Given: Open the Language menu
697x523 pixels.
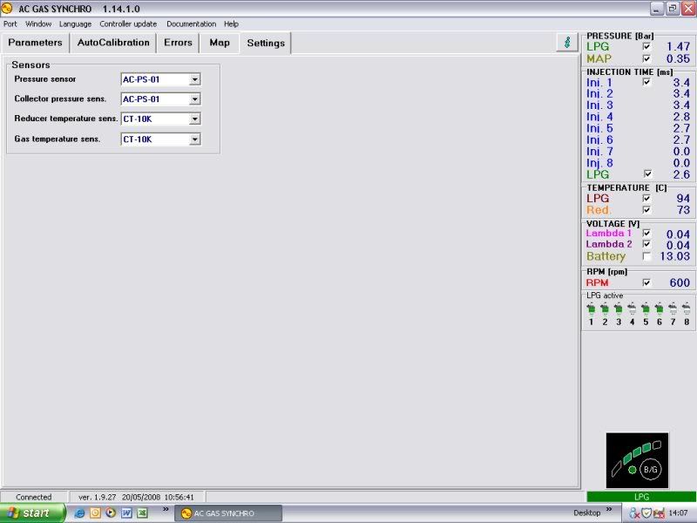Looking at the screenshot, I should 75,24.
